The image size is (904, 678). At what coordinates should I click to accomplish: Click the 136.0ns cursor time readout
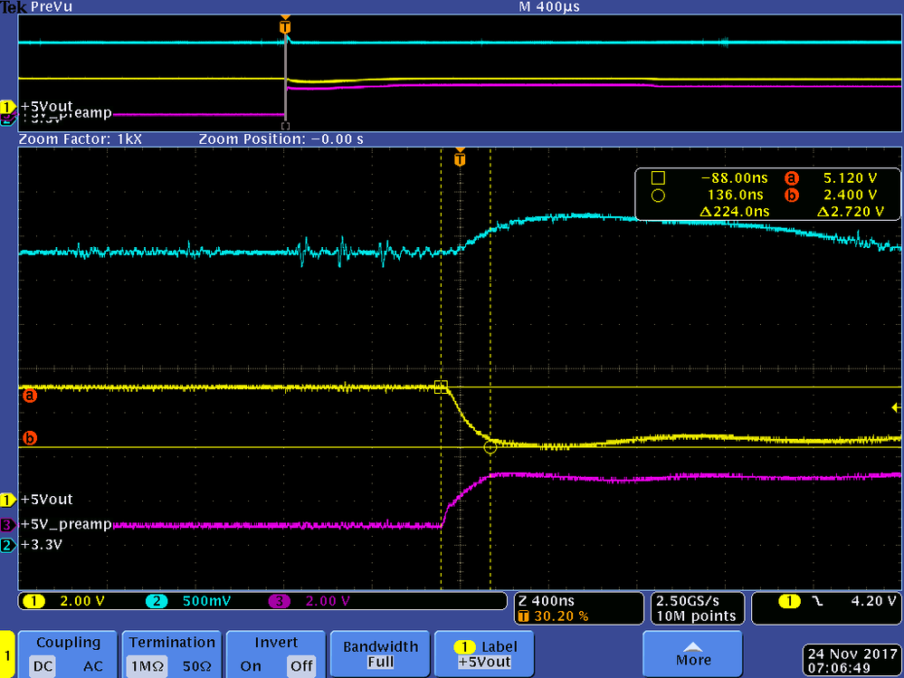(735, 196)
